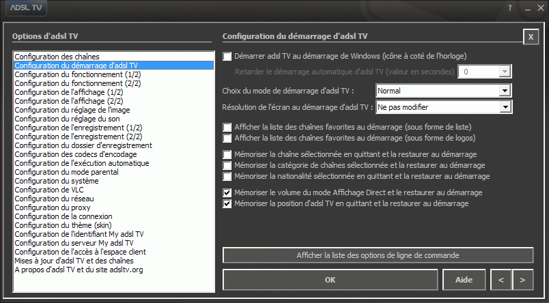Select Configuration du fonctionnement (1/2)
Viewport: 549px width, 303px height.
tap(114, 74)
